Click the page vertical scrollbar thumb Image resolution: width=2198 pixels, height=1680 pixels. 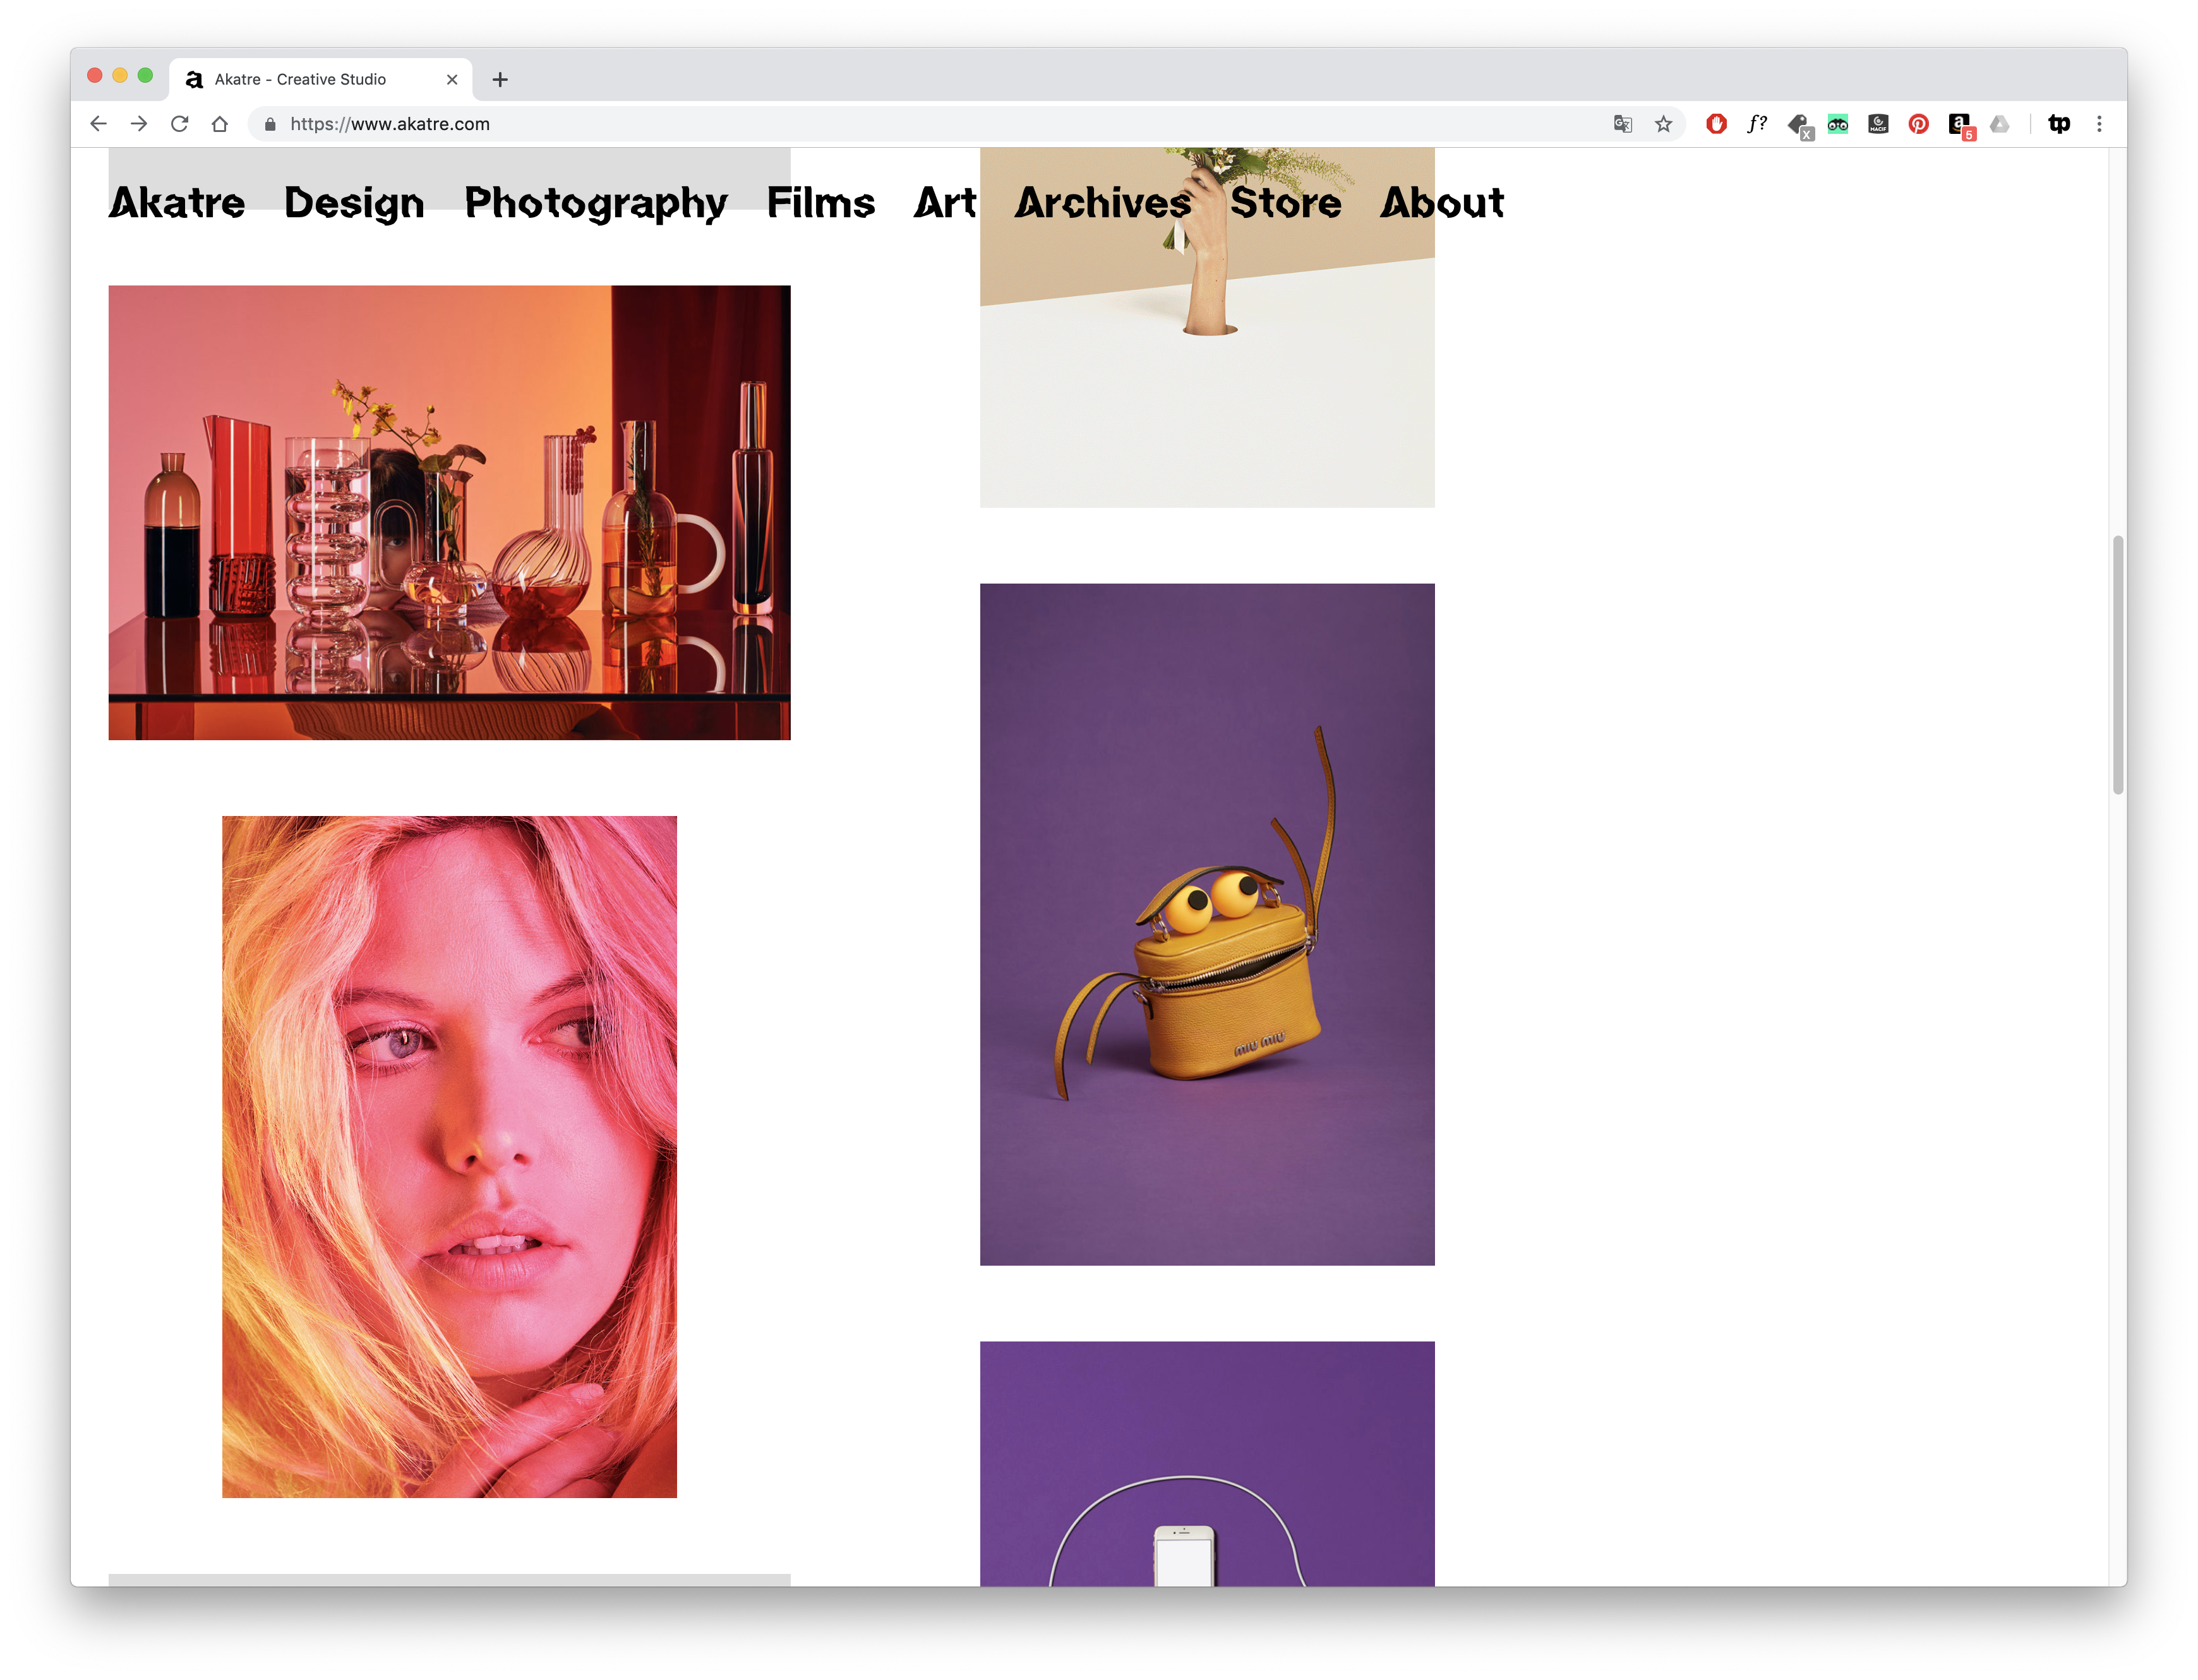click(x=2117, y=665)
